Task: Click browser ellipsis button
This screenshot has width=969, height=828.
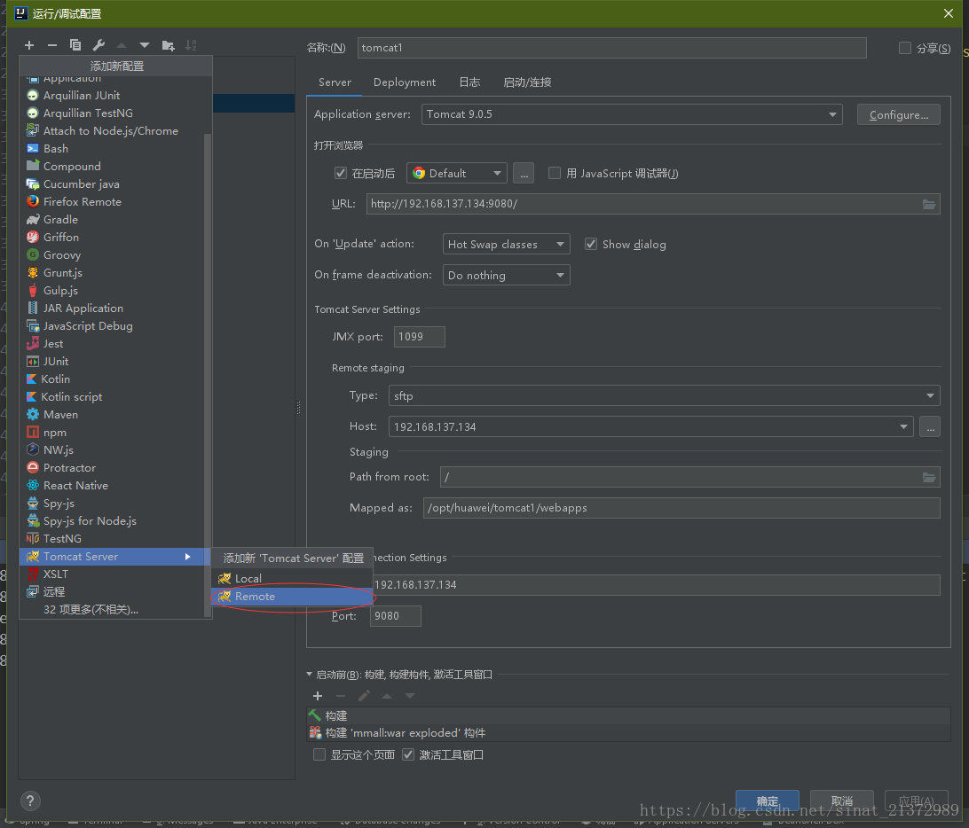Action: [524, 173]
